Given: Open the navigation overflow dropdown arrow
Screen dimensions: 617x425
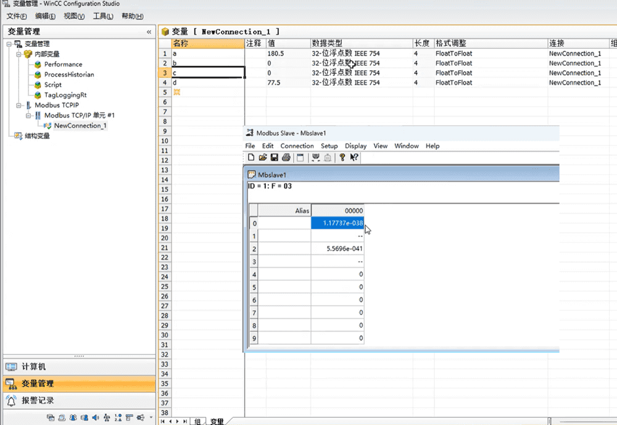Looking at the screenshot, I should 151,418.
